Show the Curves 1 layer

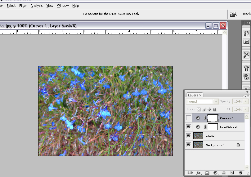pos(189,118)
